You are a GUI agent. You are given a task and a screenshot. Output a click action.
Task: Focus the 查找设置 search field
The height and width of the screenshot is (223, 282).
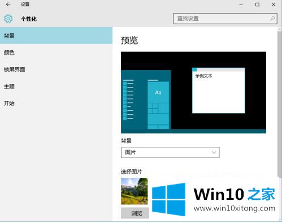pos(225,19)
